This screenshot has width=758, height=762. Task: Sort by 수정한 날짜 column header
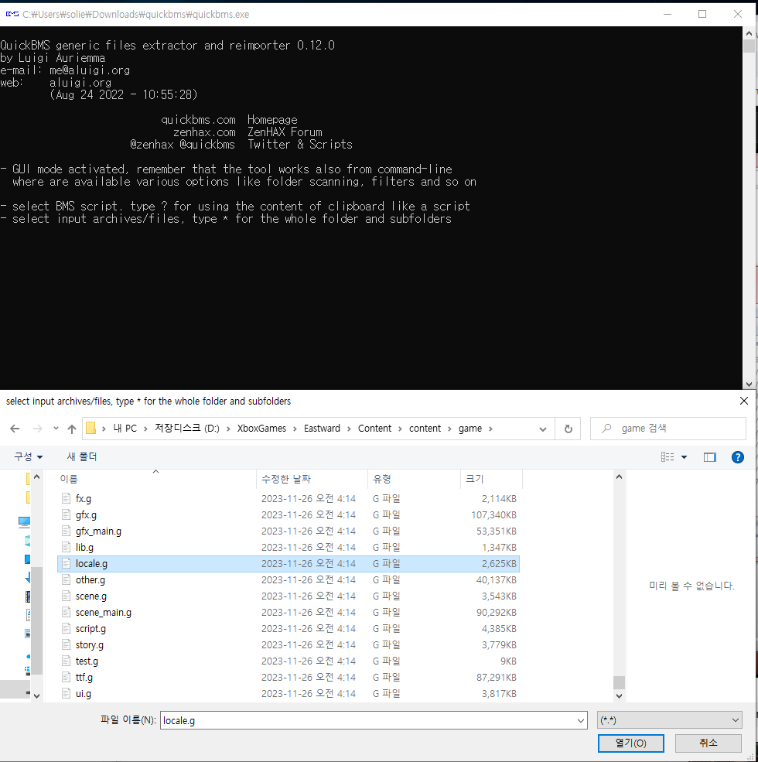(x=312, y=479)
